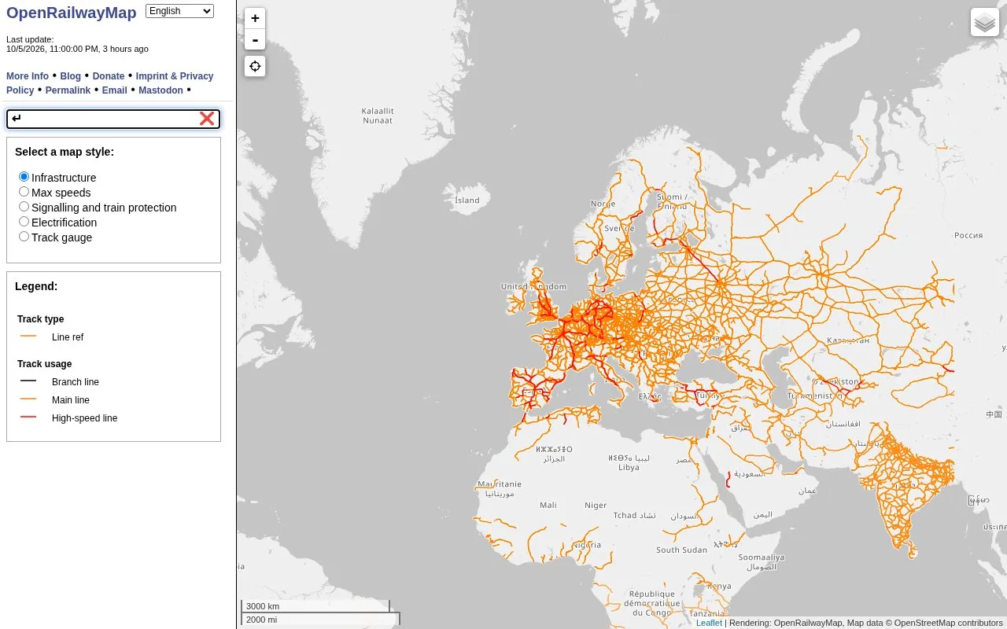This screenshot has width=1007, height=629.
Task: Open the map layers control icon
Action: [x=985, y=23]
